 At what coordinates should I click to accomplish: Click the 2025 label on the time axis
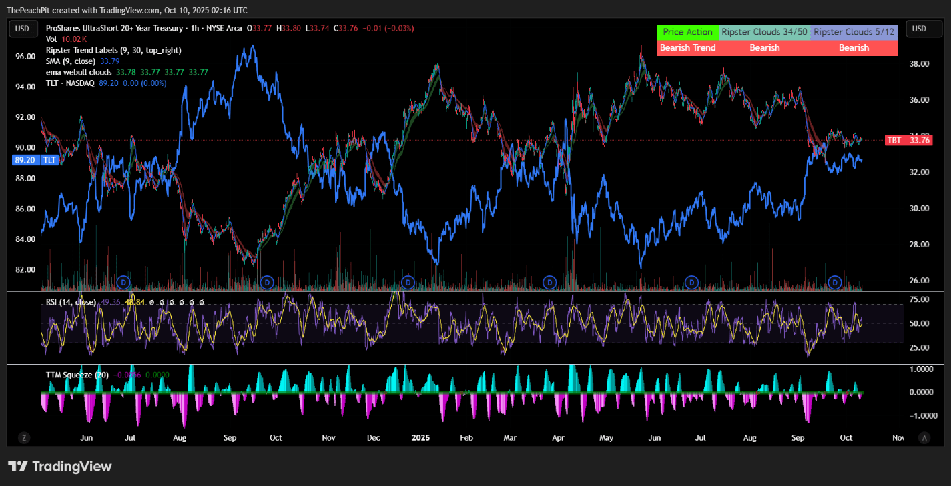click(420, 438)
